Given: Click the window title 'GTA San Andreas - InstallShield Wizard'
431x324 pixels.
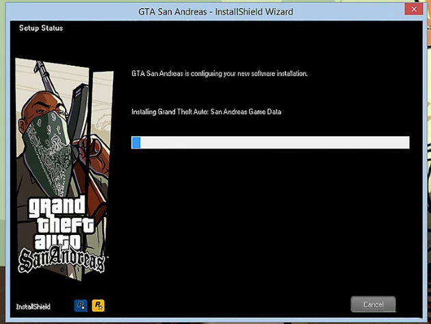Looking at the screenshot, I should point(215,12).
